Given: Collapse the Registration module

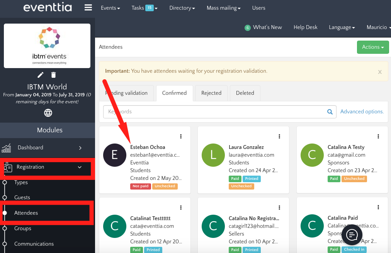Looking at the screenshot, I should pos(80,167).
